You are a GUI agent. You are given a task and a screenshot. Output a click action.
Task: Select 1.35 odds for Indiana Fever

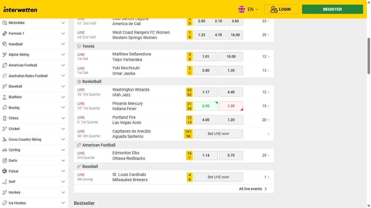[231, 106]
